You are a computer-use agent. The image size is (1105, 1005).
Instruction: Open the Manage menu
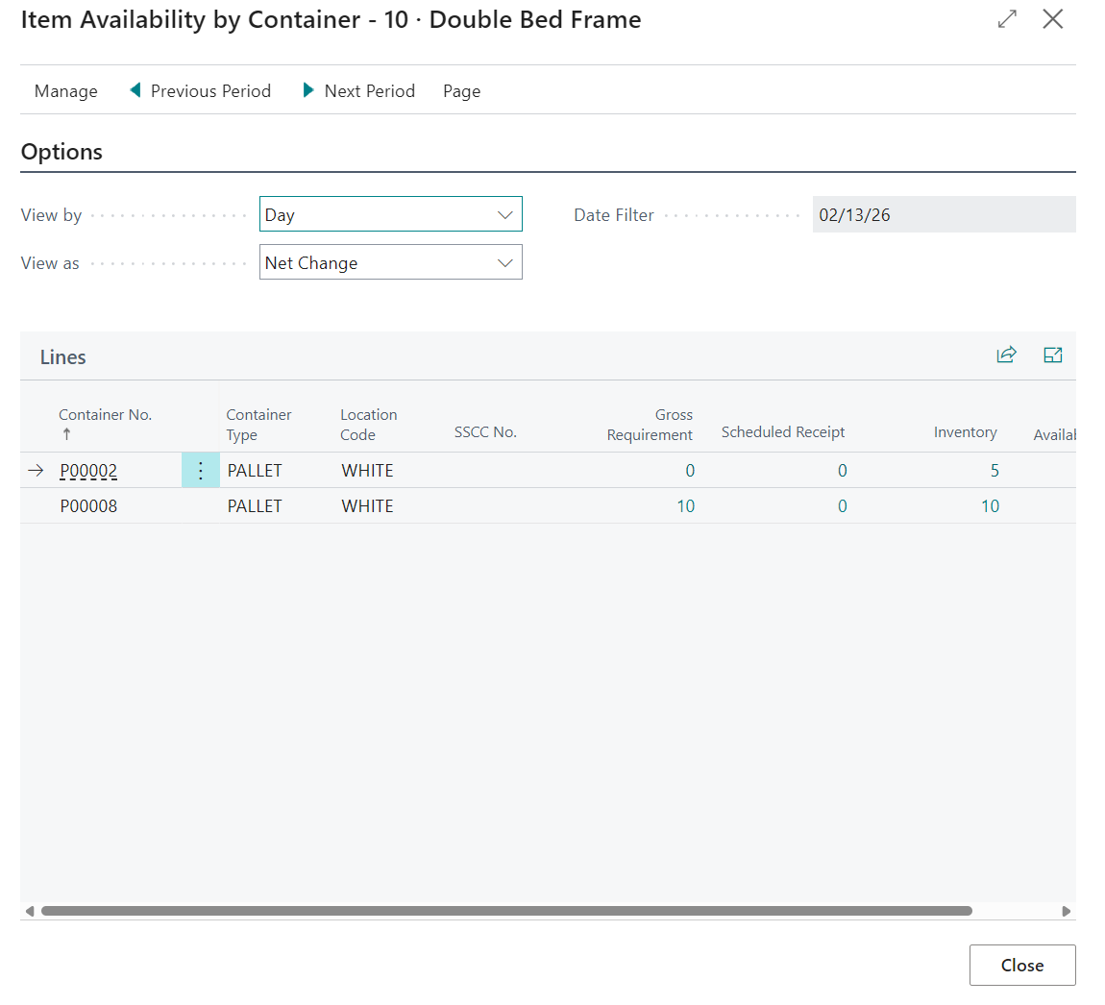point(65,91)
